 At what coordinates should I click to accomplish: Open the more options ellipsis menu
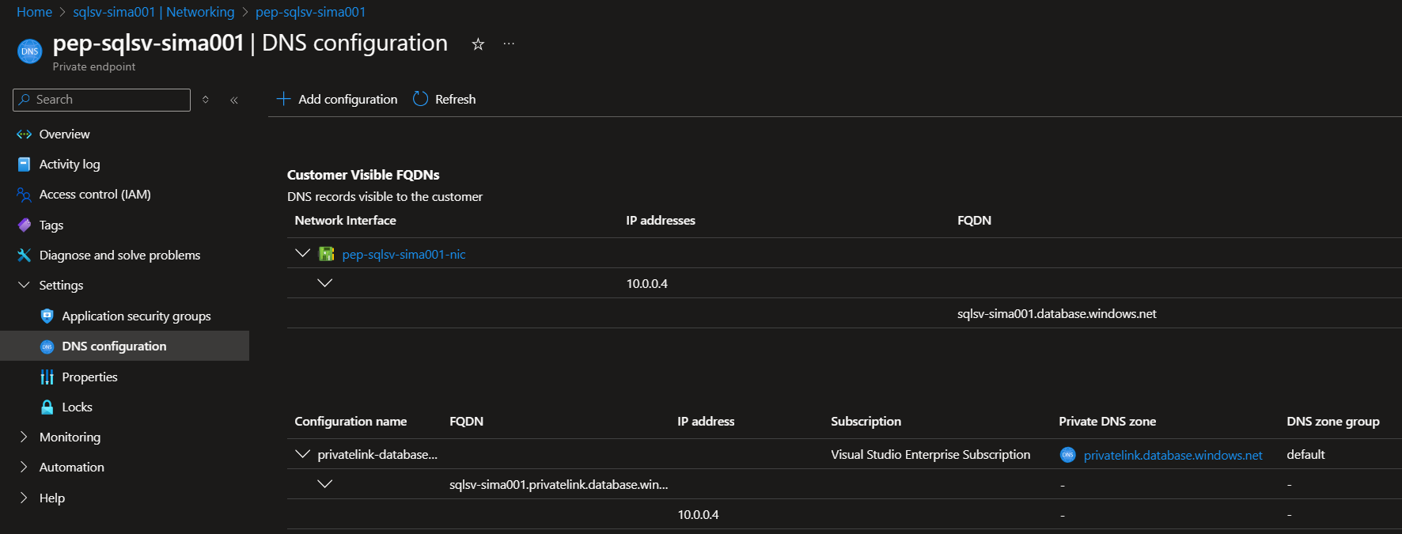(x=509, y=44)
